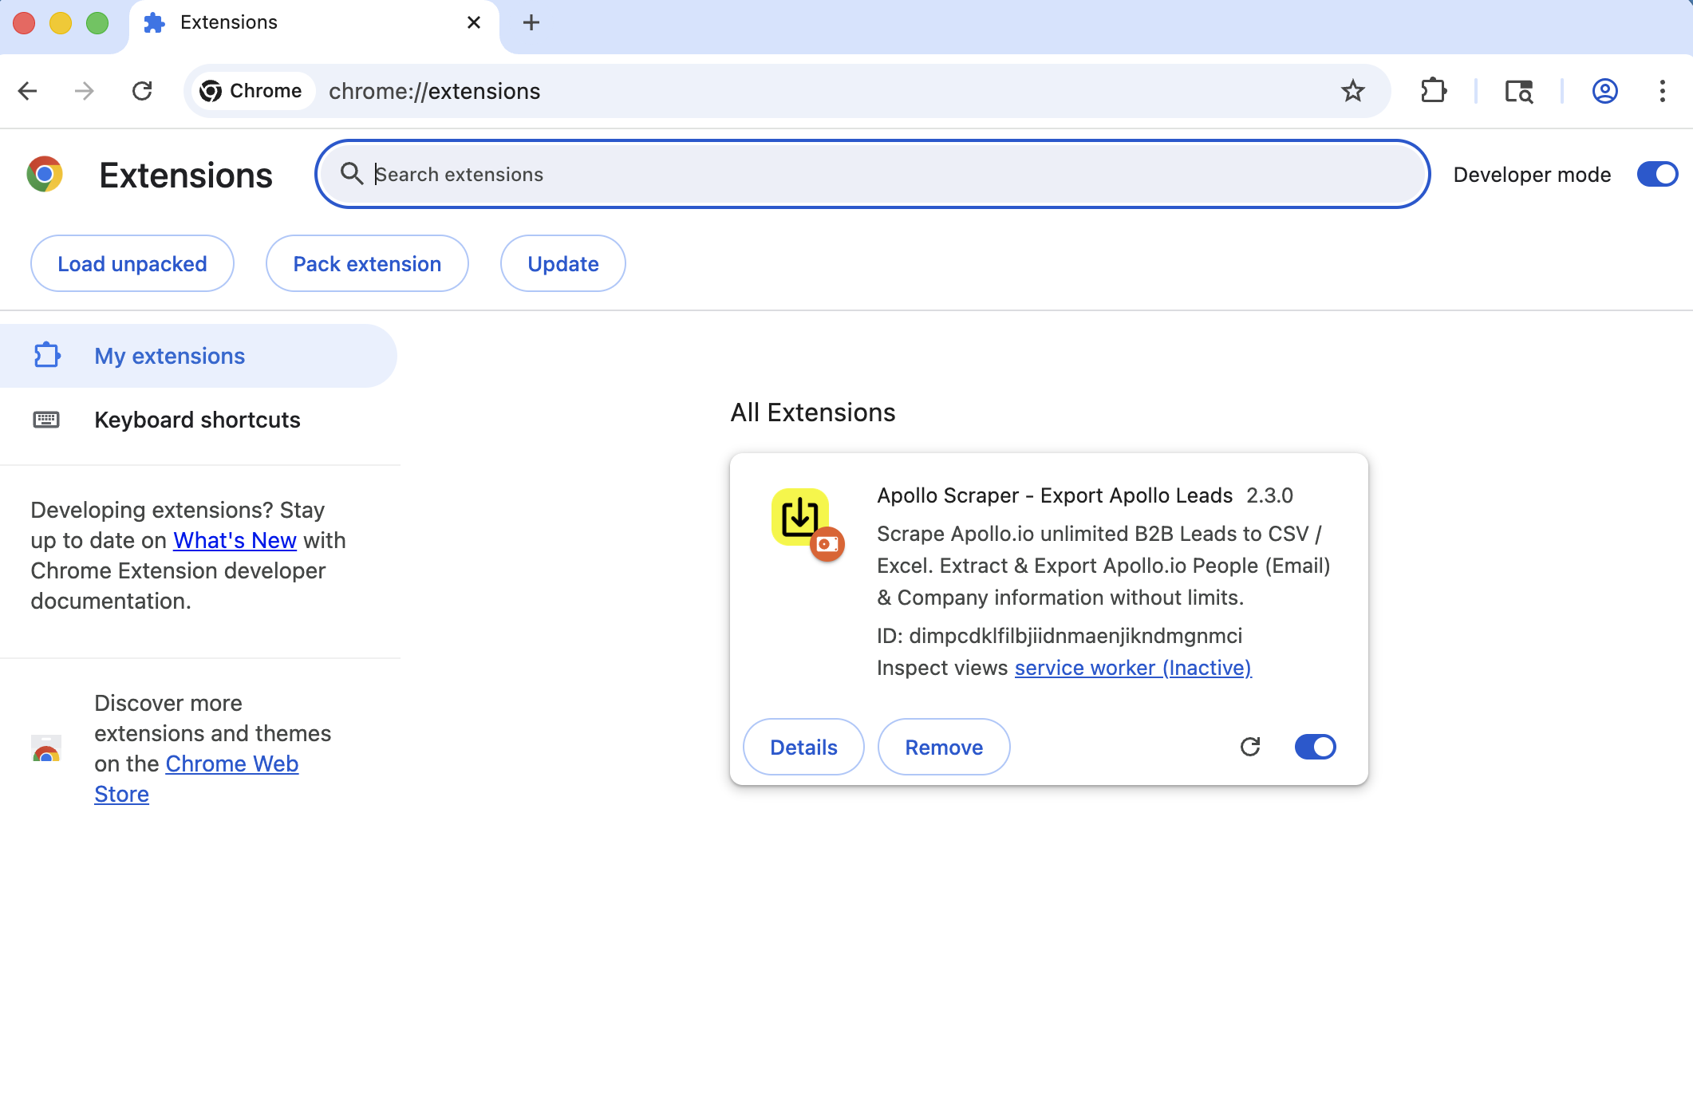Reload the current page
The width and height of the screenshot is (1693, 1093).
click(x=142, y=91)
